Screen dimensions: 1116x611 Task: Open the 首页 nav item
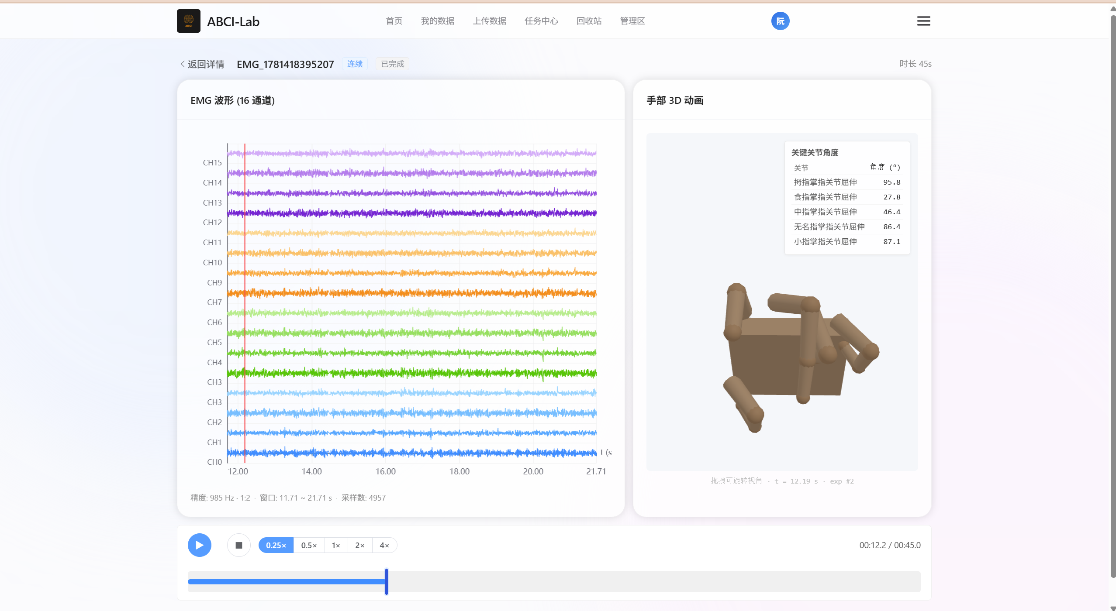[394, 21]
